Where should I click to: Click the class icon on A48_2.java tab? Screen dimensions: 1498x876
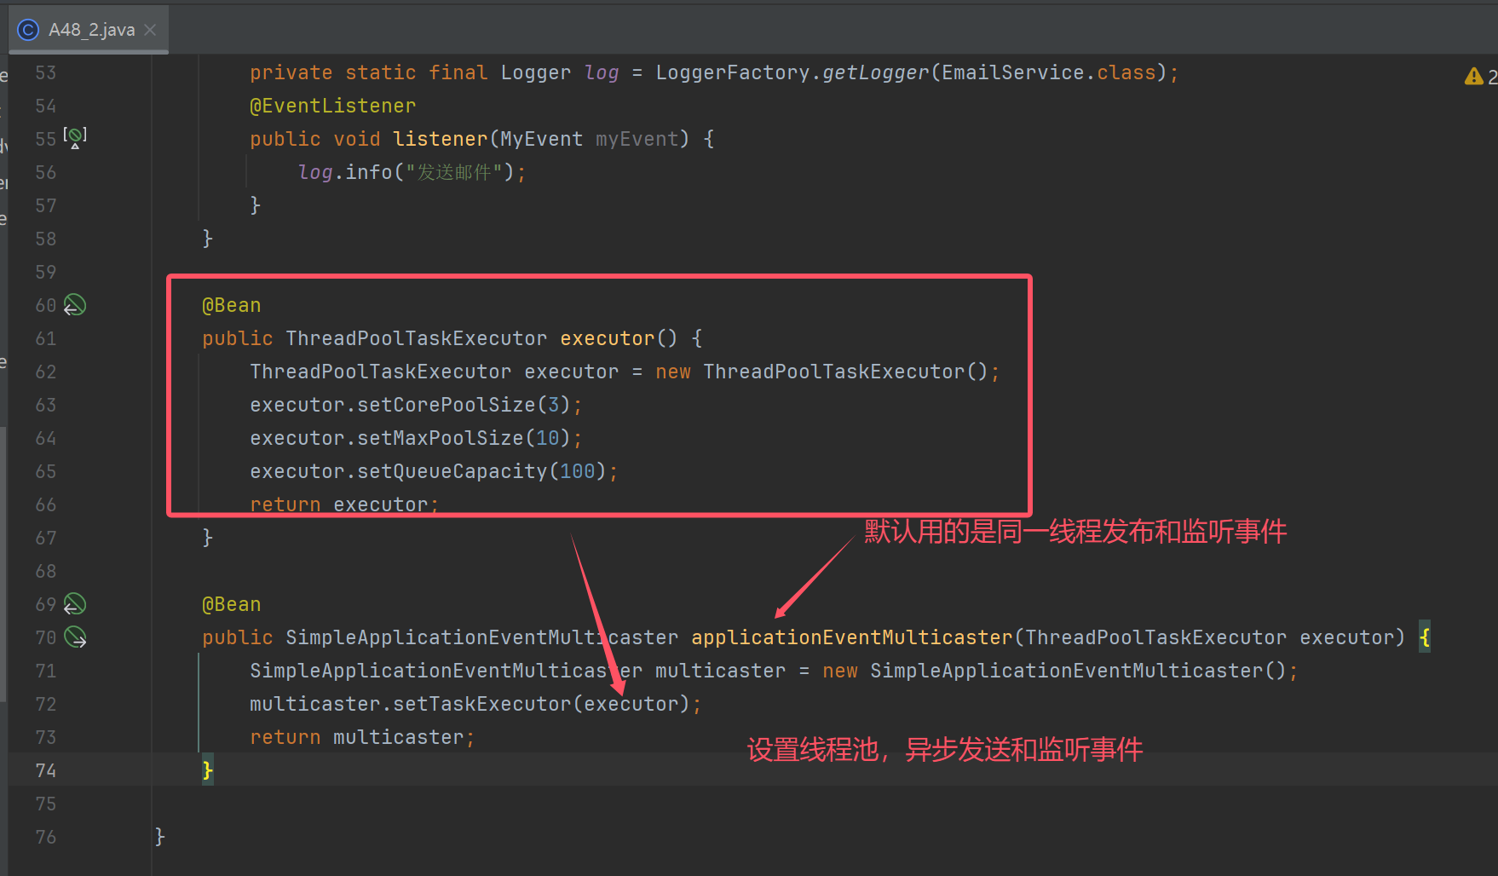[28, 30]
